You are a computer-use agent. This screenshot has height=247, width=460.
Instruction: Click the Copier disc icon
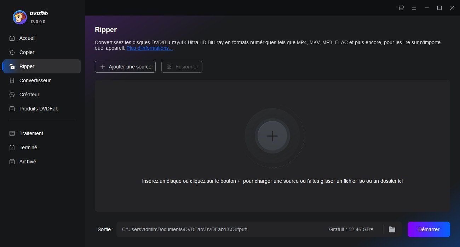click(12, 52)
